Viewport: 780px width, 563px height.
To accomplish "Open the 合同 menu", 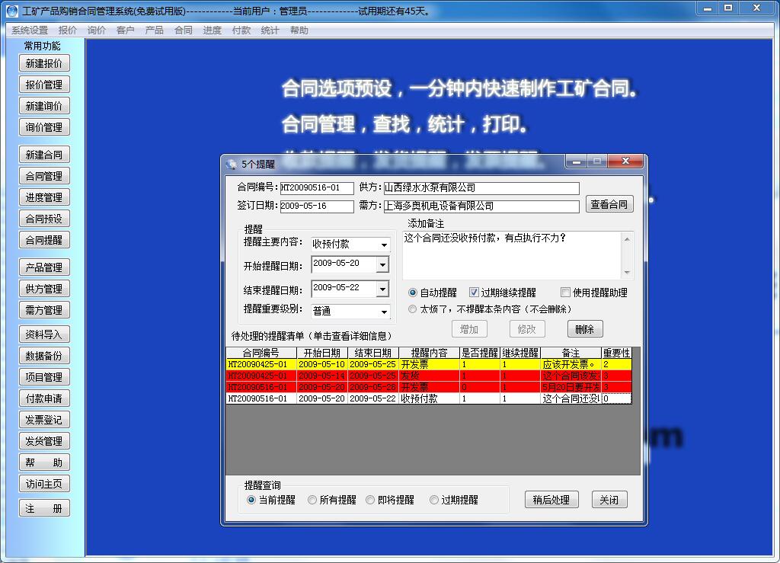I will click(x=184, y=30).
